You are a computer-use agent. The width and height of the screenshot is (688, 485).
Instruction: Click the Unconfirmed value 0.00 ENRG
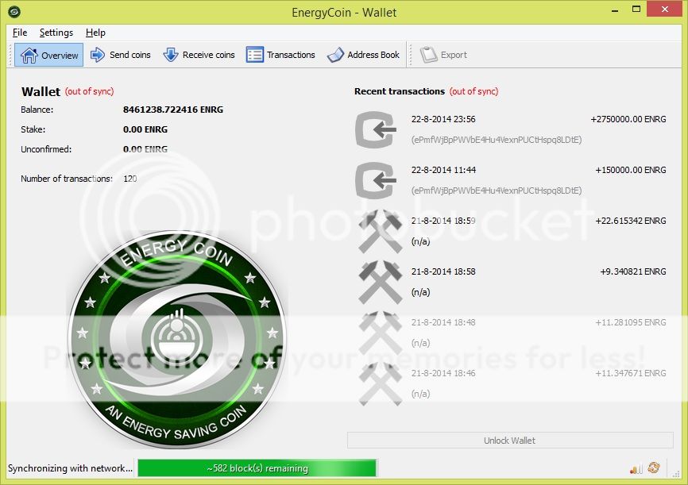145,149
